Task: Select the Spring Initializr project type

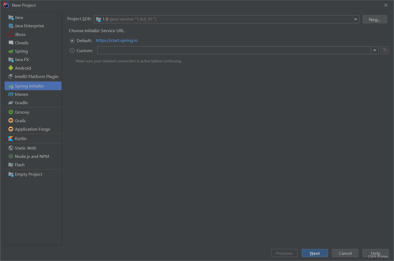Action: pyautogui.click(x=29, y=86)
